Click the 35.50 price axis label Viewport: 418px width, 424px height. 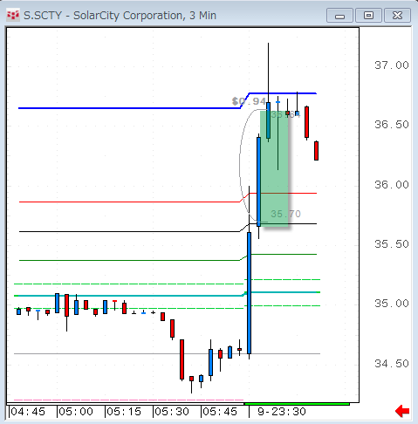392,244
